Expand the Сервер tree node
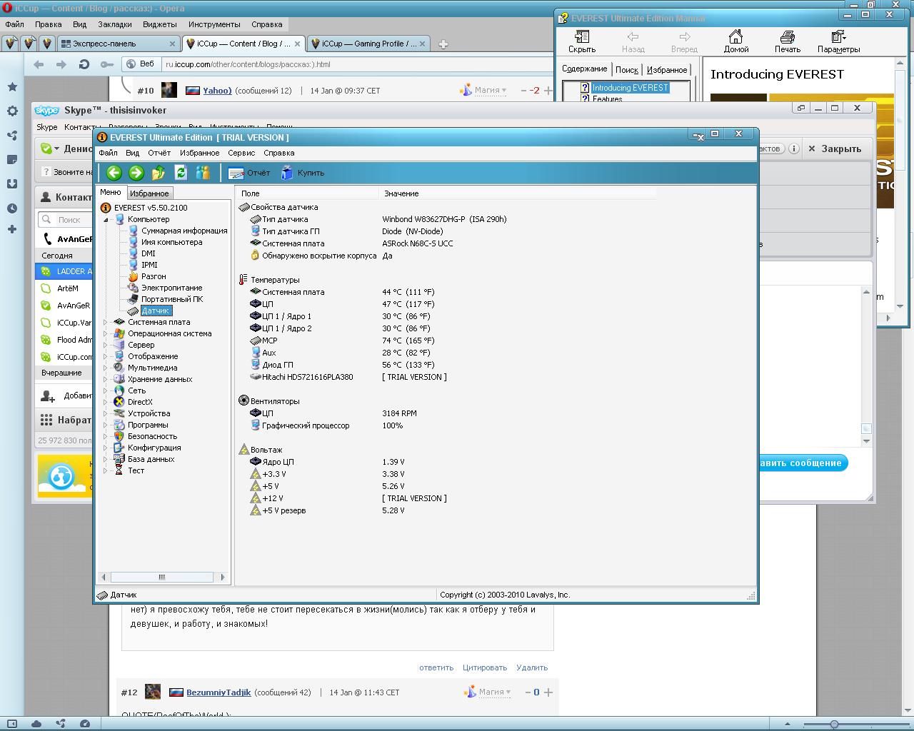Screen dimensions: 914x731 coord(106,346)
